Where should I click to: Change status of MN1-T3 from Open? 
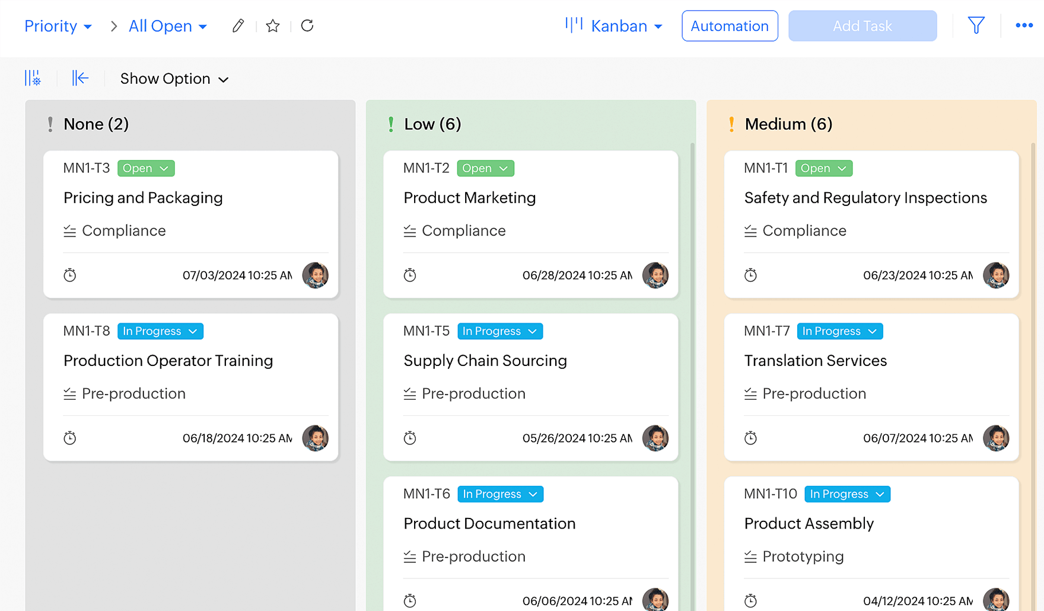[146, 168]
